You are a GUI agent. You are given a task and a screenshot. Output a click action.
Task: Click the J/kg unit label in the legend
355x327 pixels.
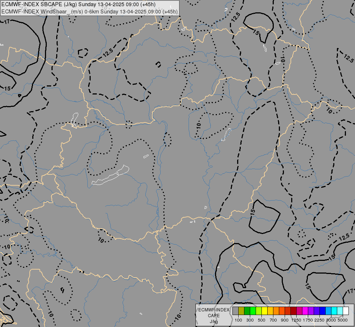click(214, 322)
